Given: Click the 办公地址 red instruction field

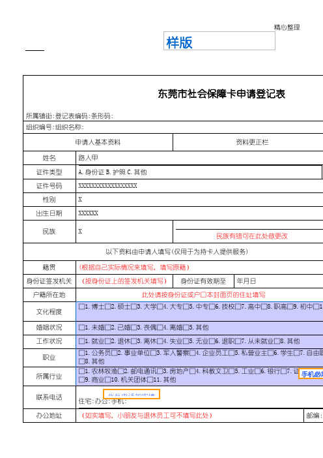Looking at the screenshot, I should click(x=147, y=416).
